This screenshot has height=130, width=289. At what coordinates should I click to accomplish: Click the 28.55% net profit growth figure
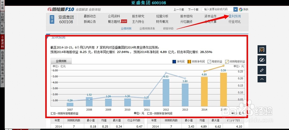point(206,52)
